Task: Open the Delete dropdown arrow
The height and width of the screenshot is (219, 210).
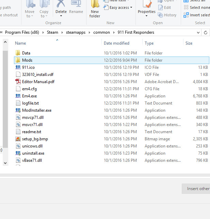Action: tap(61, 16)
